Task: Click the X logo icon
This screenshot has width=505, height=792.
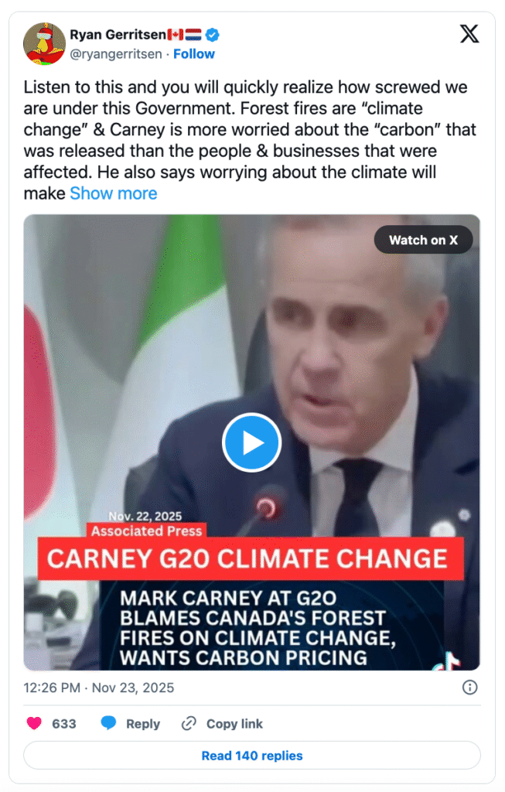Action: (x=469, y=34)
